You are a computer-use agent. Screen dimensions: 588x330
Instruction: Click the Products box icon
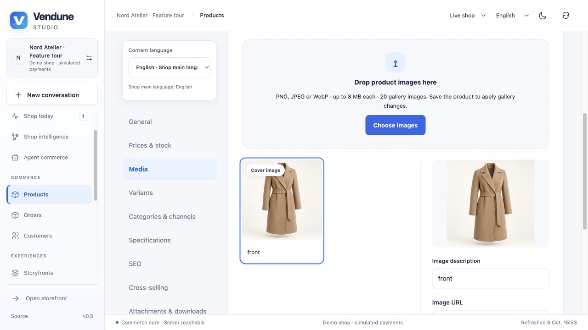click(x=15, y=194)
